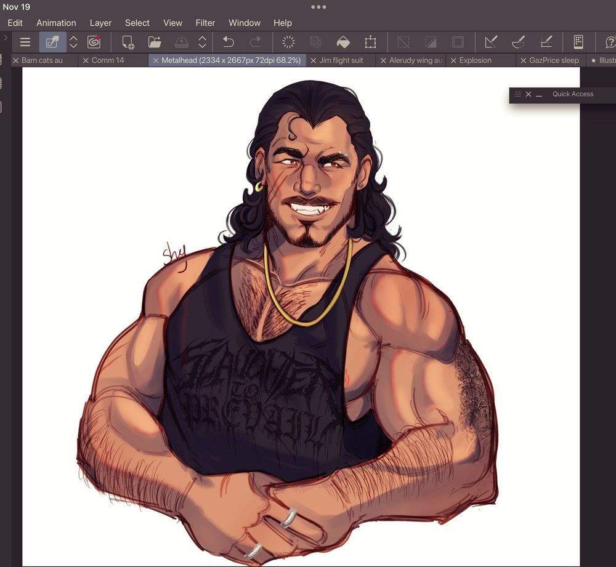Screen dimensions: 616x567
Task: Redo the last undone action
Action: pos(256,42)
